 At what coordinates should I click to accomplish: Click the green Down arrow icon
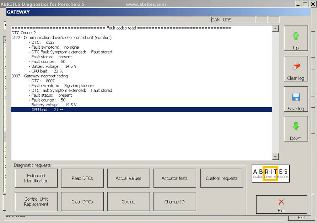click(296, 127)
